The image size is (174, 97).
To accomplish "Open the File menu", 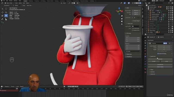I will tap(4, 1).
